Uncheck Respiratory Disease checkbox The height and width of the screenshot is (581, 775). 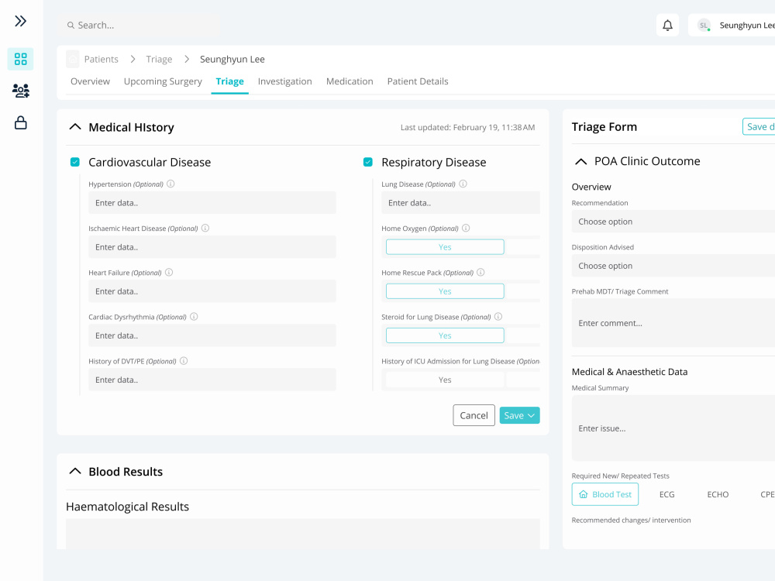[367, 162]
